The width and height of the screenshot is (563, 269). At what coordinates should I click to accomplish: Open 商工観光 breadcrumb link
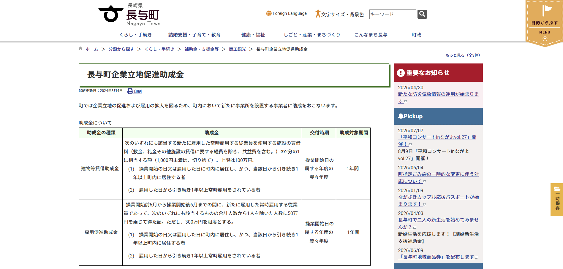click(x=238, y=49)
